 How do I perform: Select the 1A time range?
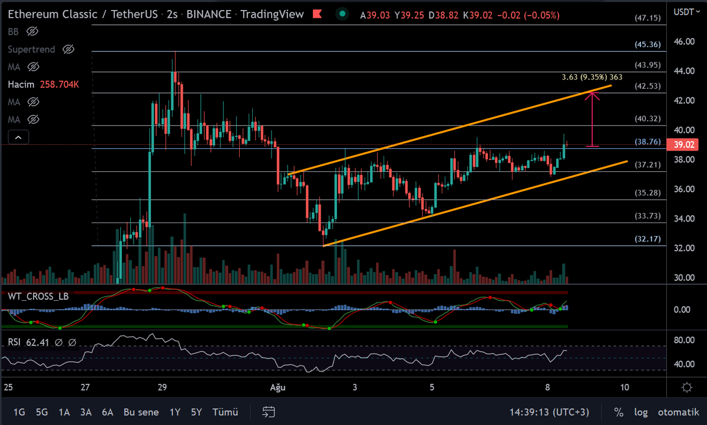pyautogui.click(x=64, y=412)
